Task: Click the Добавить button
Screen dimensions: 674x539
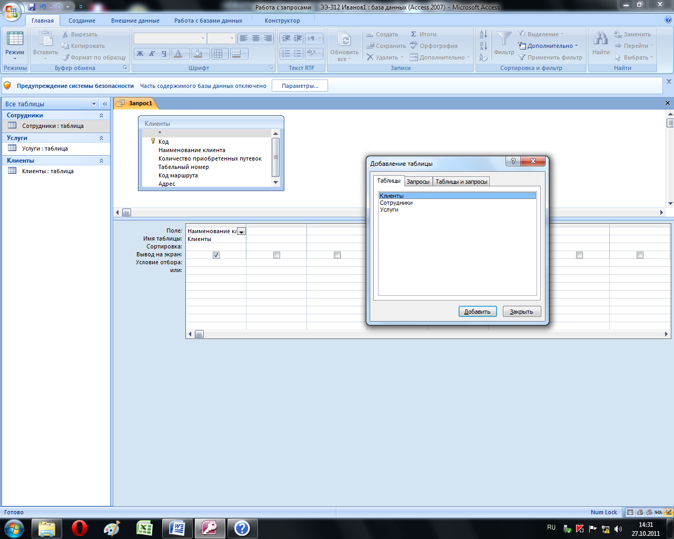Action: (478, 312)
